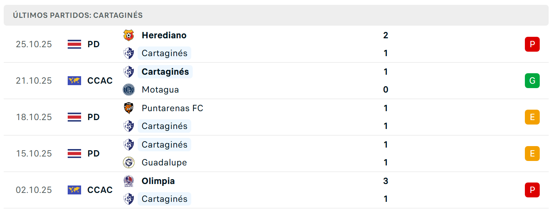Image resolution: width=555 pixels, height=213 pixels.
Task: Click the Motagua team crest icon
Action: [129, 90]
